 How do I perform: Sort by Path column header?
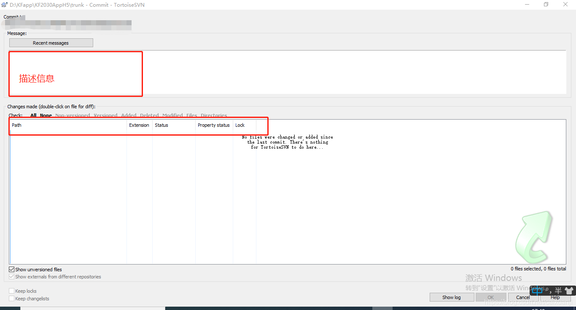(x=68, y=125)
